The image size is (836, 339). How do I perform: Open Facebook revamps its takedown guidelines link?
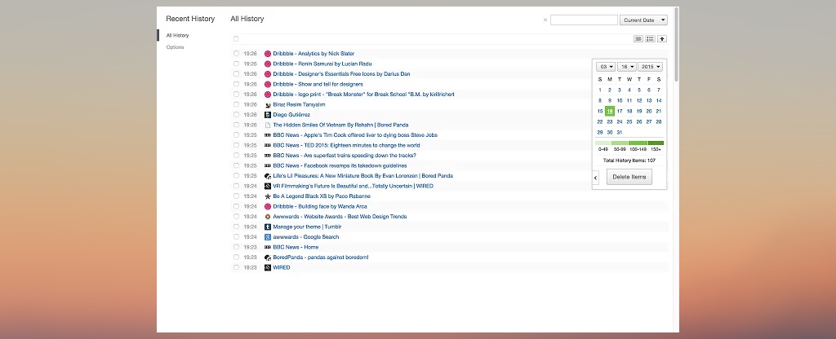click(340, 166)
